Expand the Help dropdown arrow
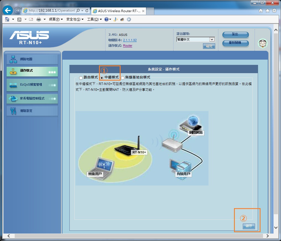The width and height of the screenshot is (281, 241). [x=110, y=19]
